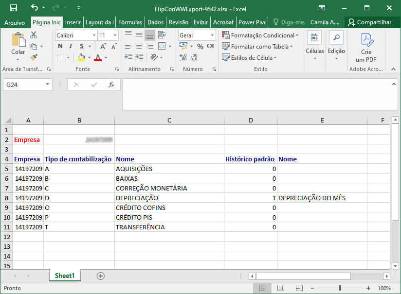The image size is (401, 294).
Task: Click the Insert Function fx icon
Action: [x=111, y=85]
